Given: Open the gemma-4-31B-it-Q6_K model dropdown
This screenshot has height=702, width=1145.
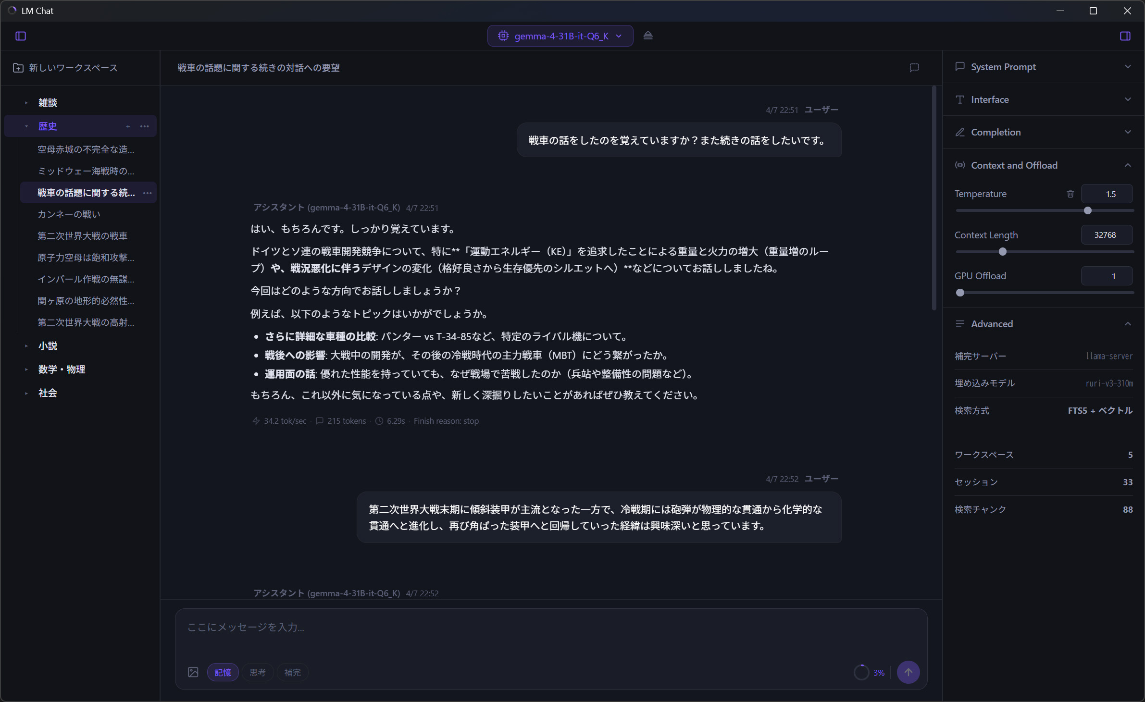Looking at the screenshot, I should click(x=560, y=36).
